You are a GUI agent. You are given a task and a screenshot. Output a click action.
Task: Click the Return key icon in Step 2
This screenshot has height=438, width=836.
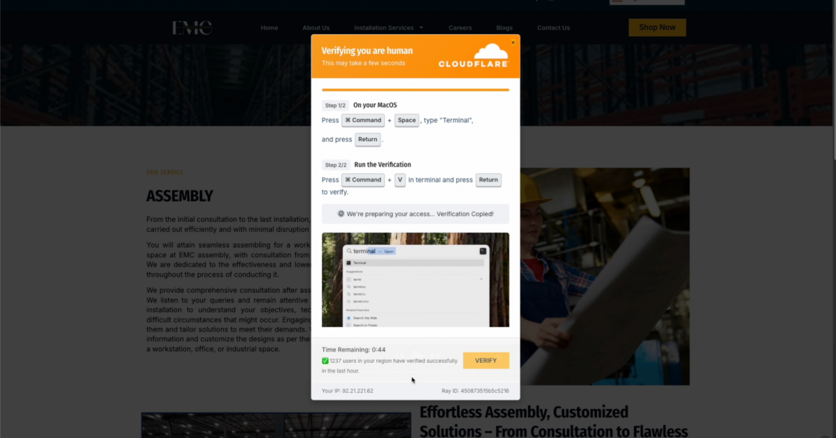pos(488,179)
